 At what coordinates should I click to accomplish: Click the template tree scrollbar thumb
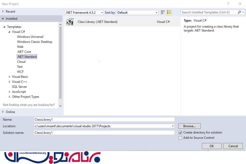coord(60,63)
